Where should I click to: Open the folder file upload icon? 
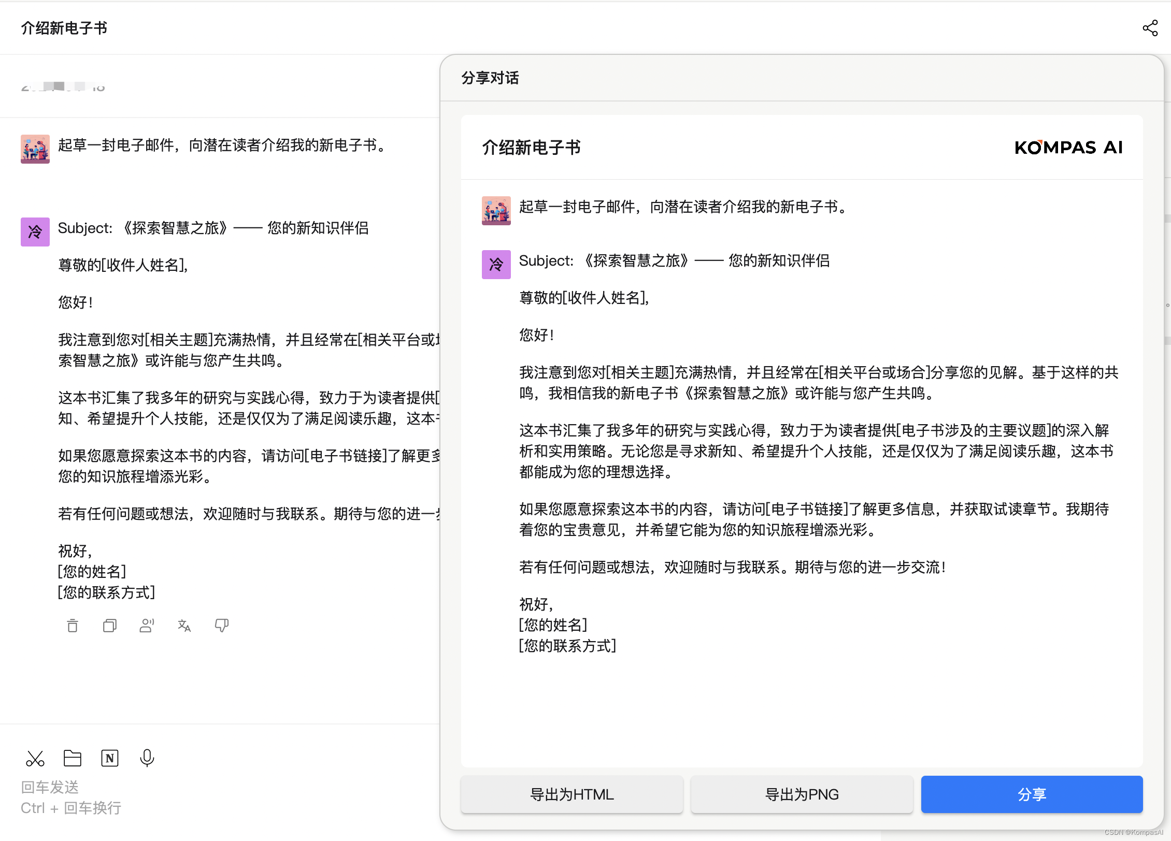tap(73, 758)
